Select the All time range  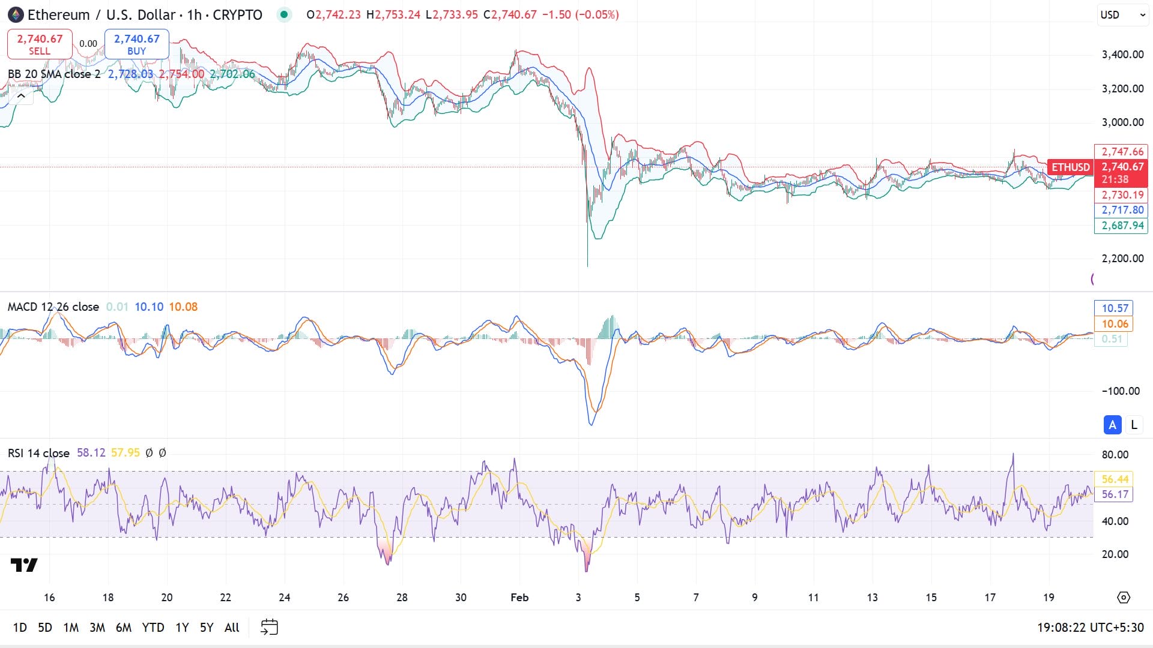coord(232,627)
